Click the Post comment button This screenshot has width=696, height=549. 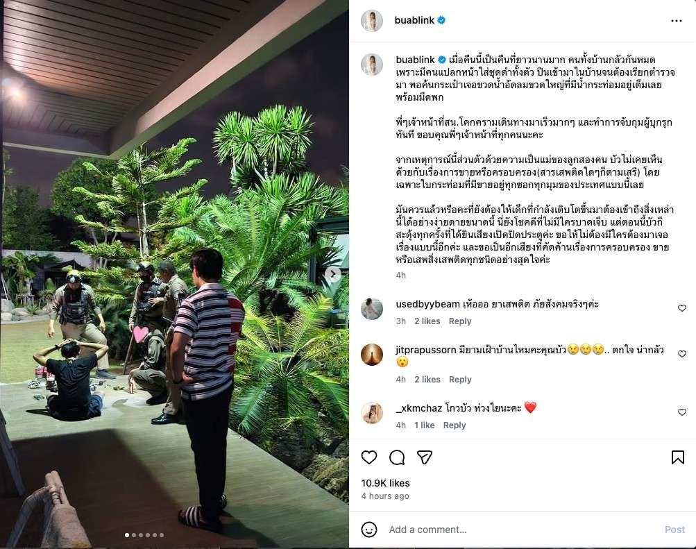(x=674, y=530)
